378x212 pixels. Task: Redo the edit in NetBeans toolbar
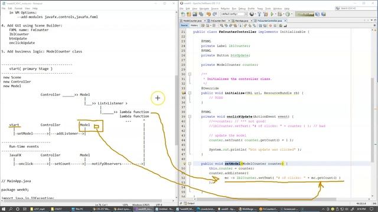tap(214, 14)
